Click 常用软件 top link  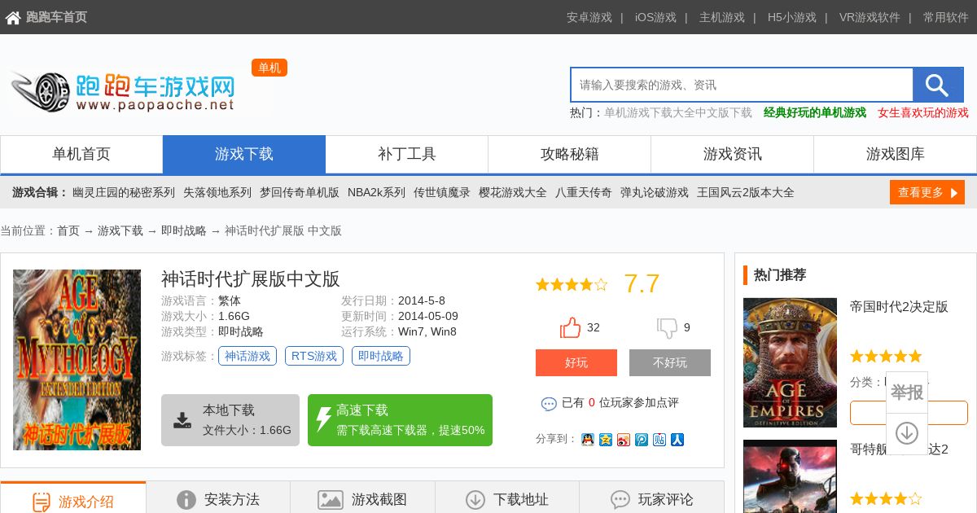click(x=946, y=17)
